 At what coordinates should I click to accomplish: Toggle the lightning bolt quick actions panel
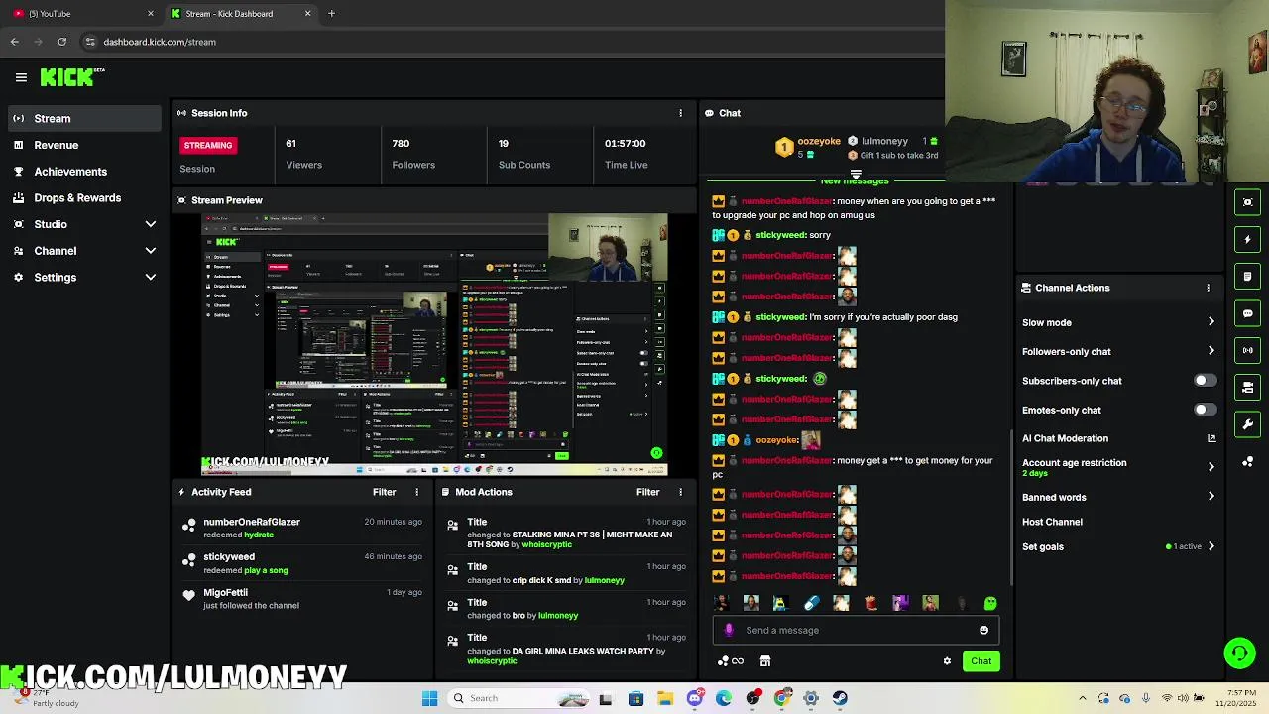(x=1248, y=239)
